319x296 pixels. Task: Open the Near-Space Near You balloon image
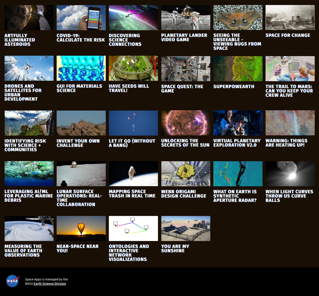(81, 228)
